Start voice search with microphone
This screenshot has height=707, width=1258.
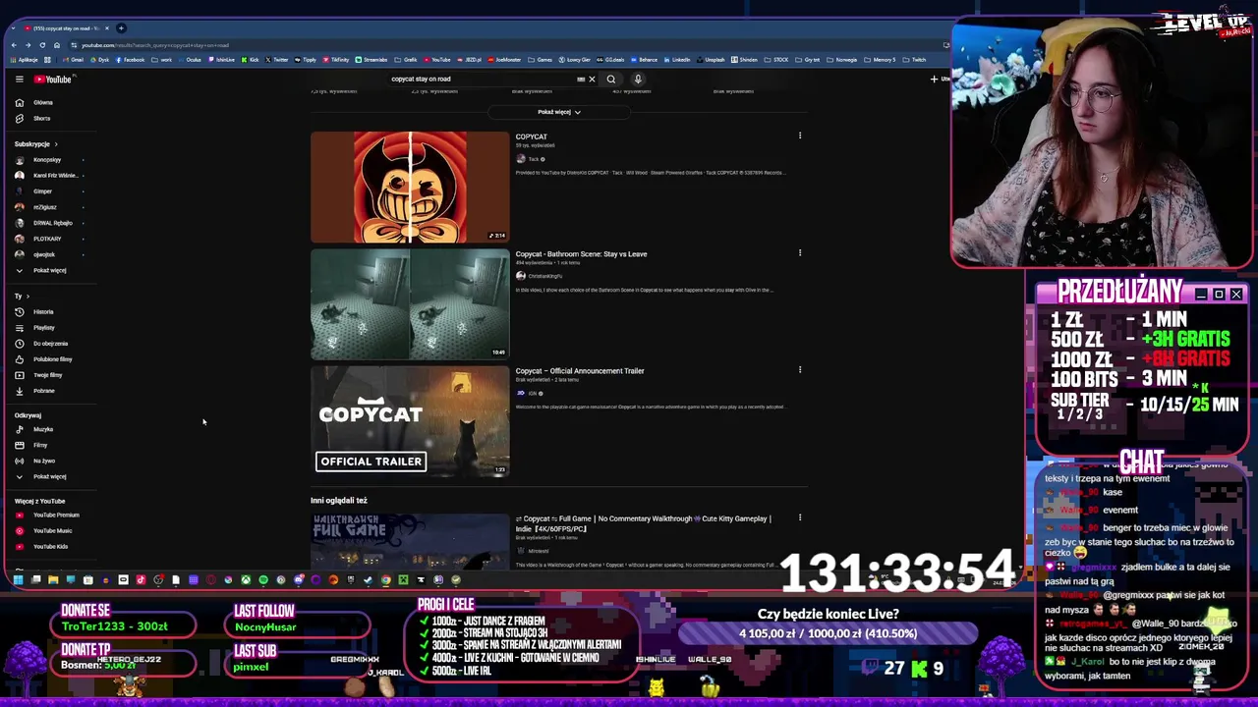pos(638,80)
